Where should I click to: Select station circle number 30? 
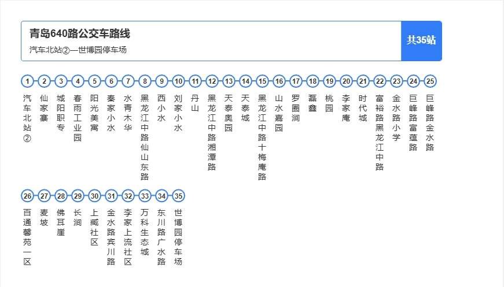[x=94, y=196]
